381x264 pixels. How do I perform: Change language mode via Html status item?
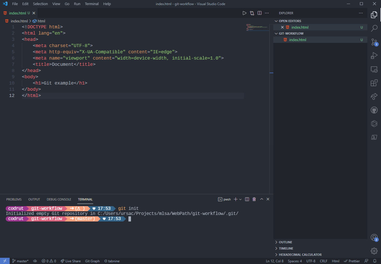tap(336, 261)
